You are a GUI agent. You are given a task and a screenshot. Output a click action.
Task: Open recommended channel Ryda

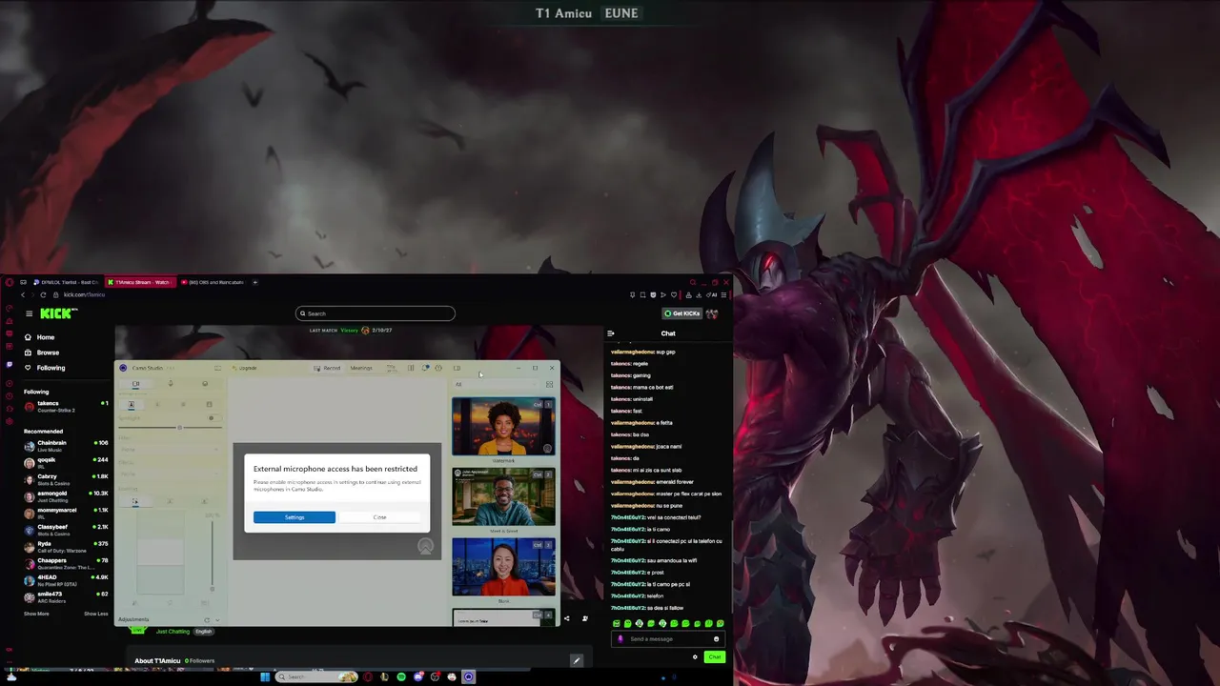point(65,546)
